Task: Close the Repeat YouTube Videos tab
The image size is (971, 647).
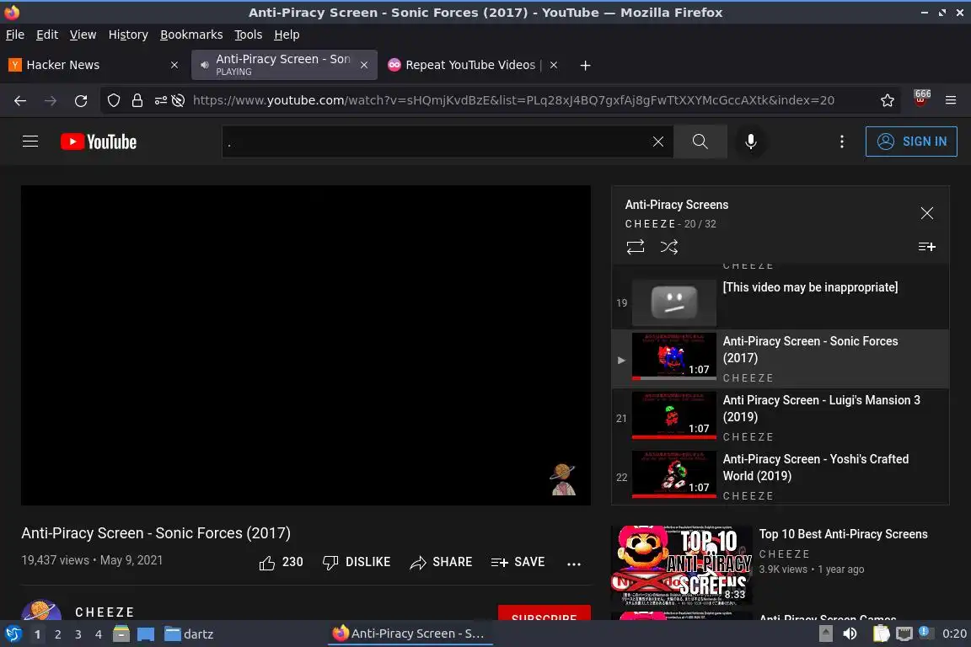Action: coord(554,65)
